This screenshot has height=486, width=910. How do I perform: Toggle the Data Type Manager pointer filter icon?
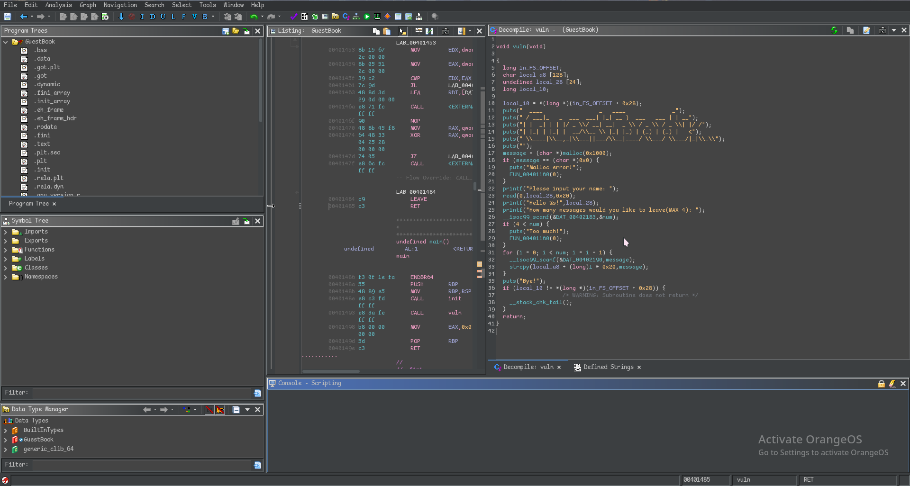coord(220,410)
